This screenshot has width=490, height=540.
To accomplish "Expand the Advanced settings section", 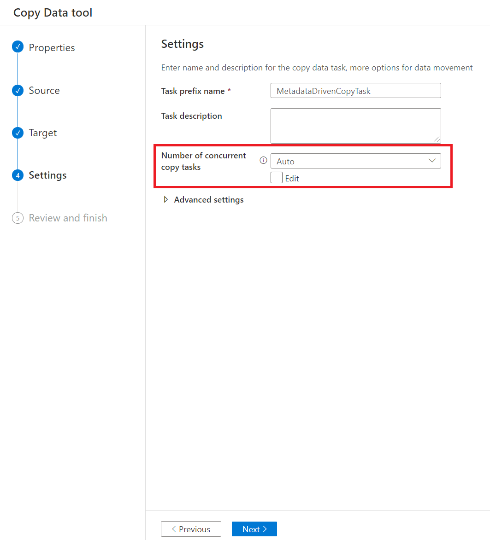I will point(208,199).
